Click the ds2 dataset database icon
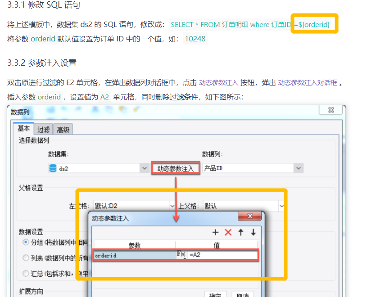Viewport: 367px width, 297px height. pyautogui.click(x=53, y=168)
